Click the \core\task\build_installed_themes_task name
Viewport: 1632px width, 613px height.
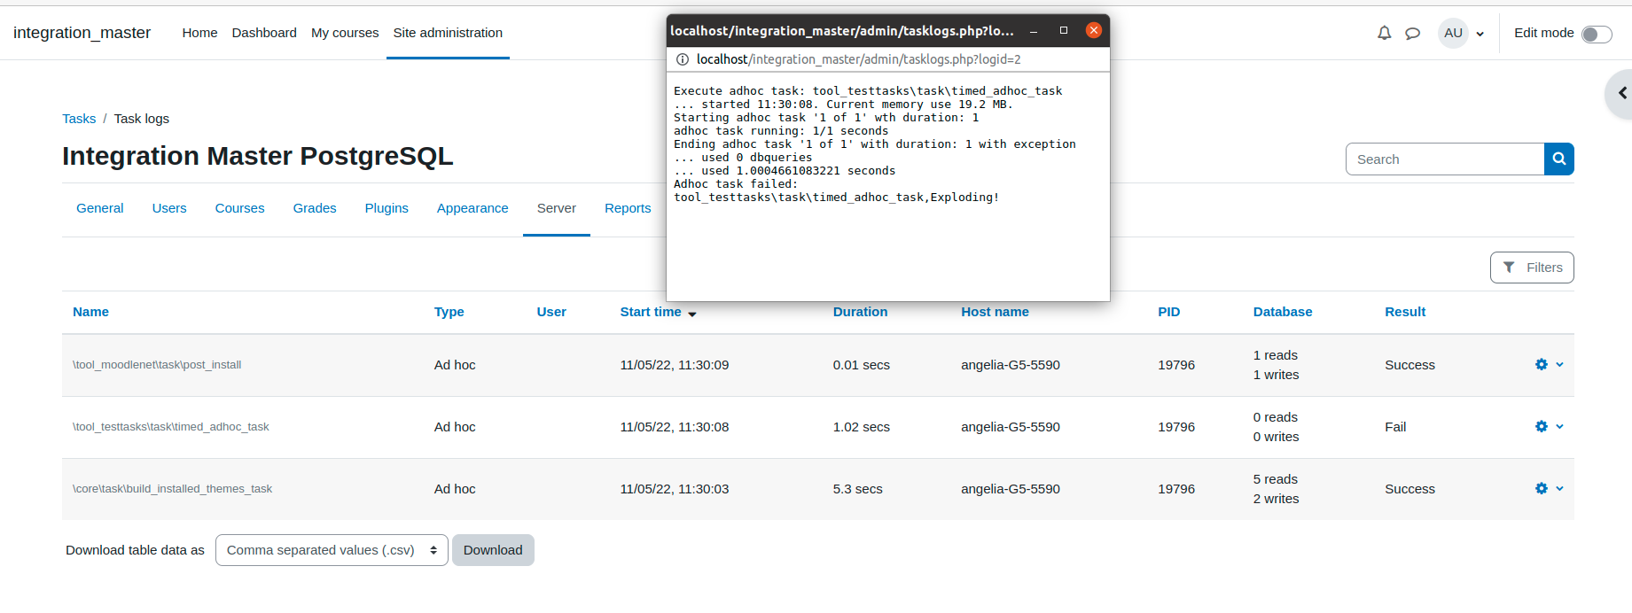tap(172, 489)
